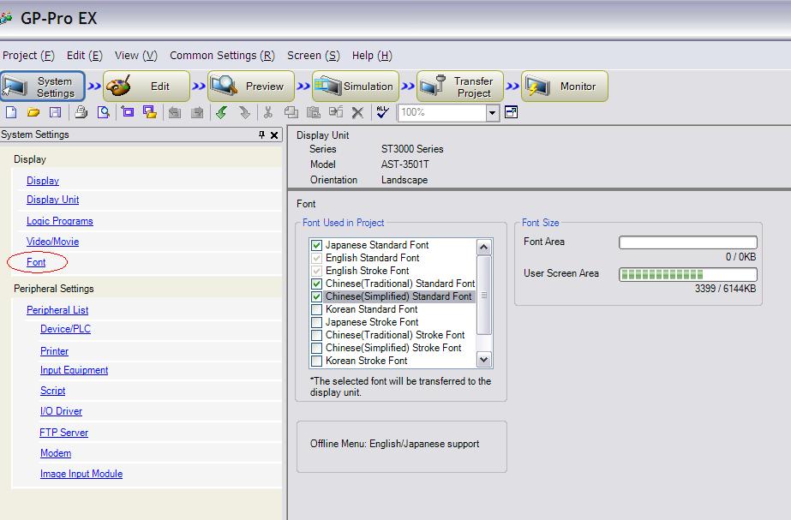
Task: Open the Project menu
Action: (28, 56)
